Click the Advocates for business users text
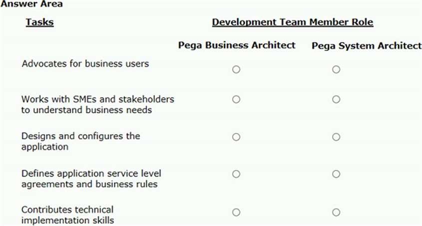Viewport: 422px width, 226px height. 85,63
